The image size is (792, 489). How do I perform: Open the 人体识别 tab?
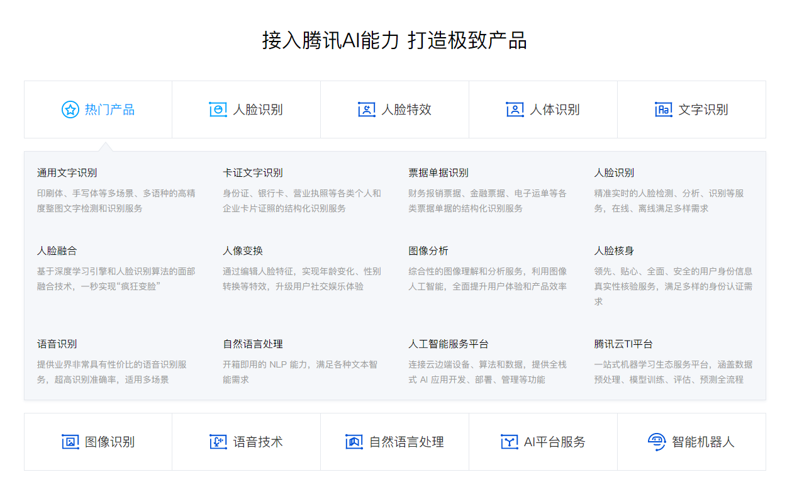coord(544,110)
